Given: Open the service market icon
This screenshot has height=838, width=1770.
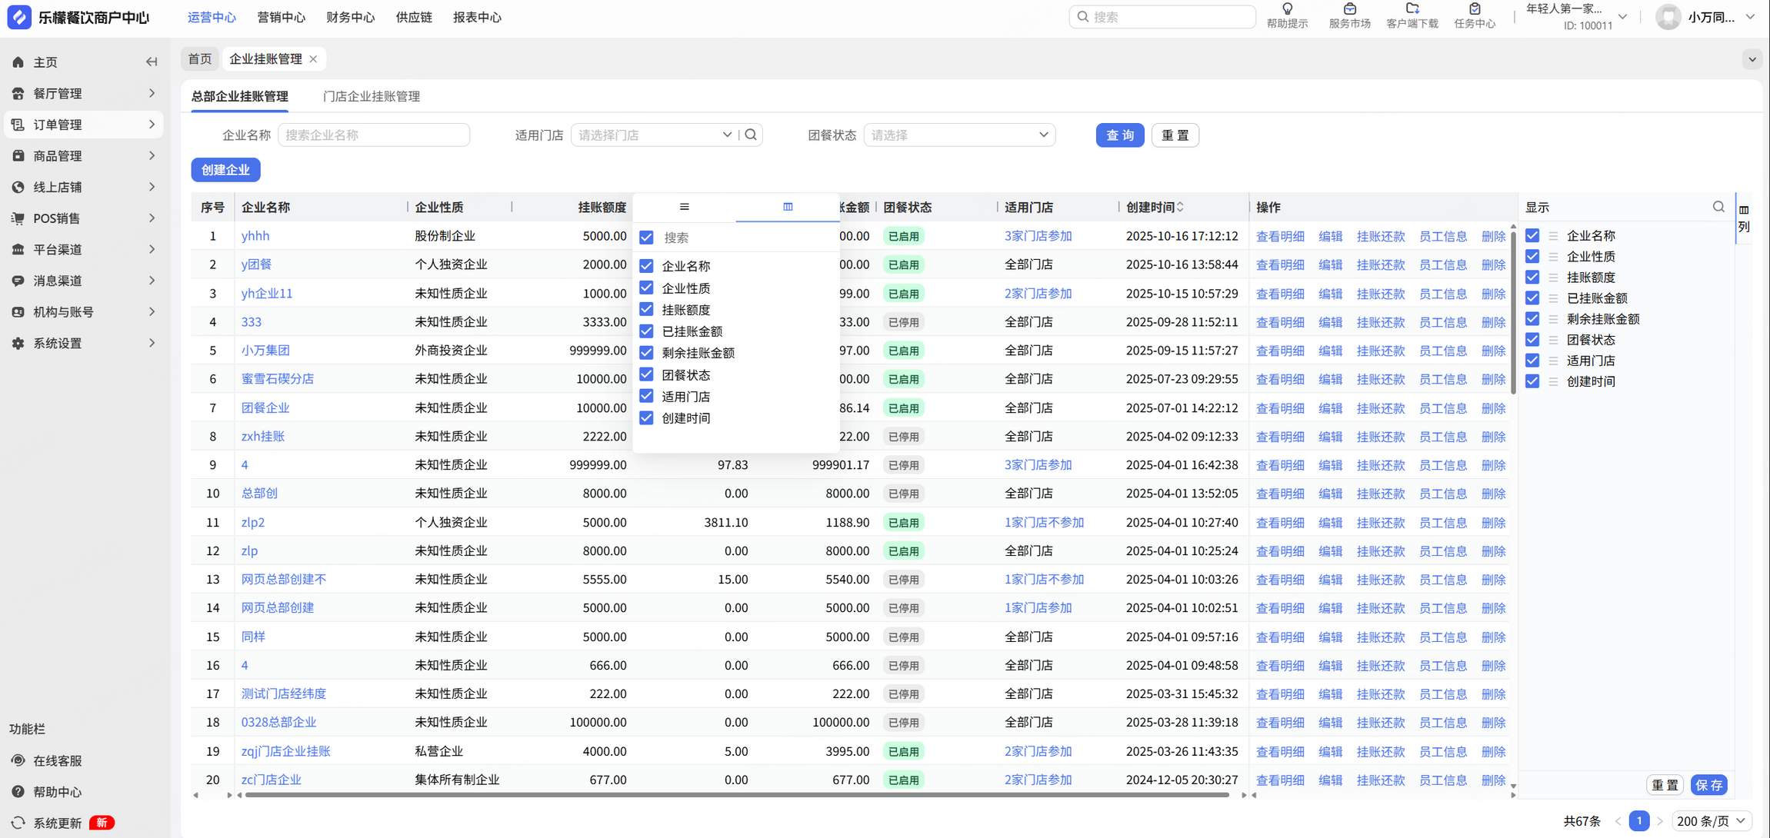Looking at the screenshot, I should (x=1349, y=9).
